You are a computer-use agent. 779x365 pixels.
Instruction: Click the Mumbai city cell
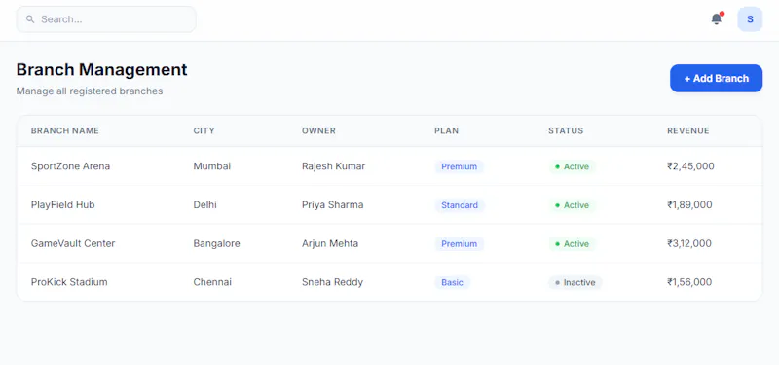(x=212, y=166)
